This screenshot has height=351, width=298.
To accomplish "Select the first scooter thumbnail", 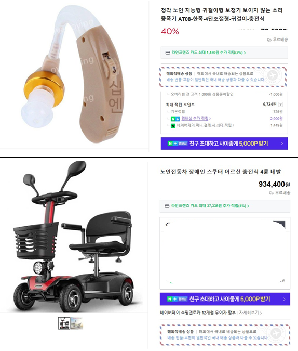I will pyautogui.click(x=64, y=323).
